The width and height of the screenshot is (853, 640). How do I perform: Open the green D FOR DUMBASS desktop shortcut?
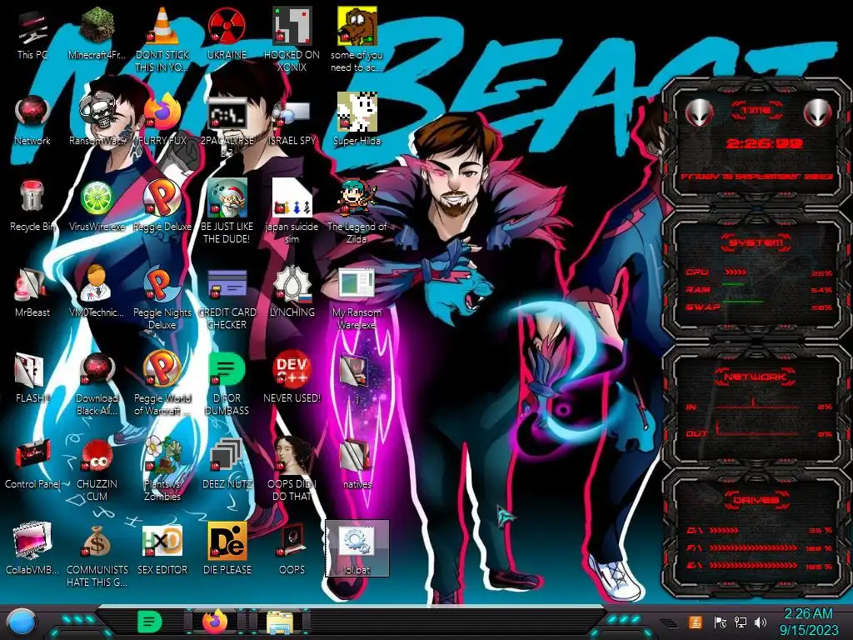coord(227,383)
